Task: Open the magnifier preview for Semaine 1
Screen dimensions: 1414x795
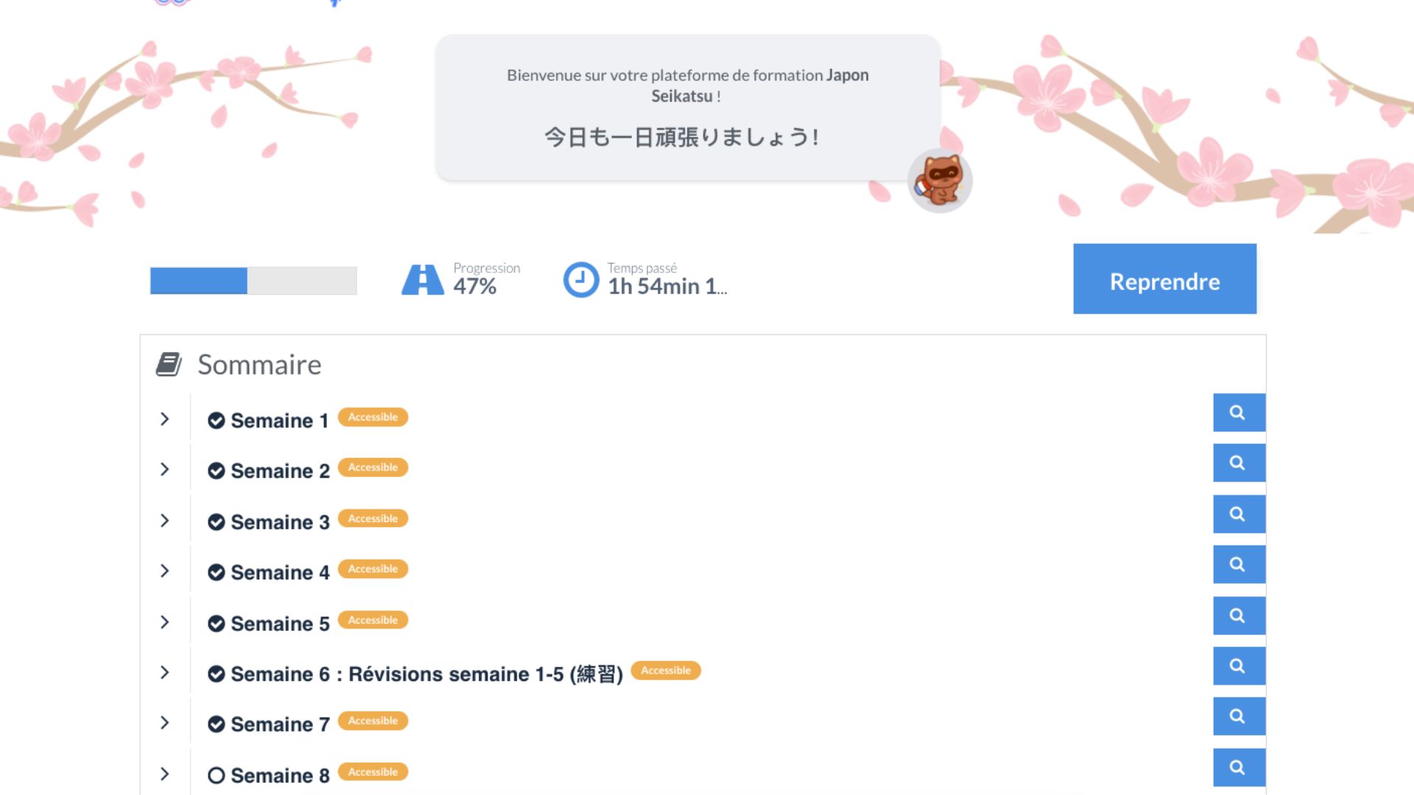Action: (1239, 412)
